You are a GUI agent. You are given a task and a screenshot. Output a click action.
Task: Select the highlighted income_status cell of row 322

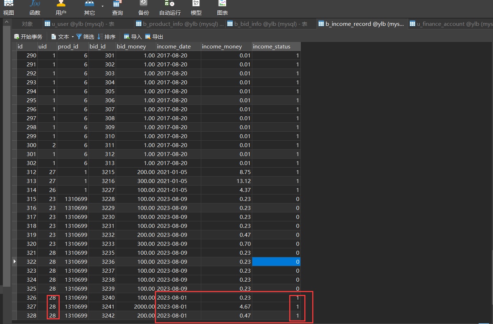pos(276,262)
